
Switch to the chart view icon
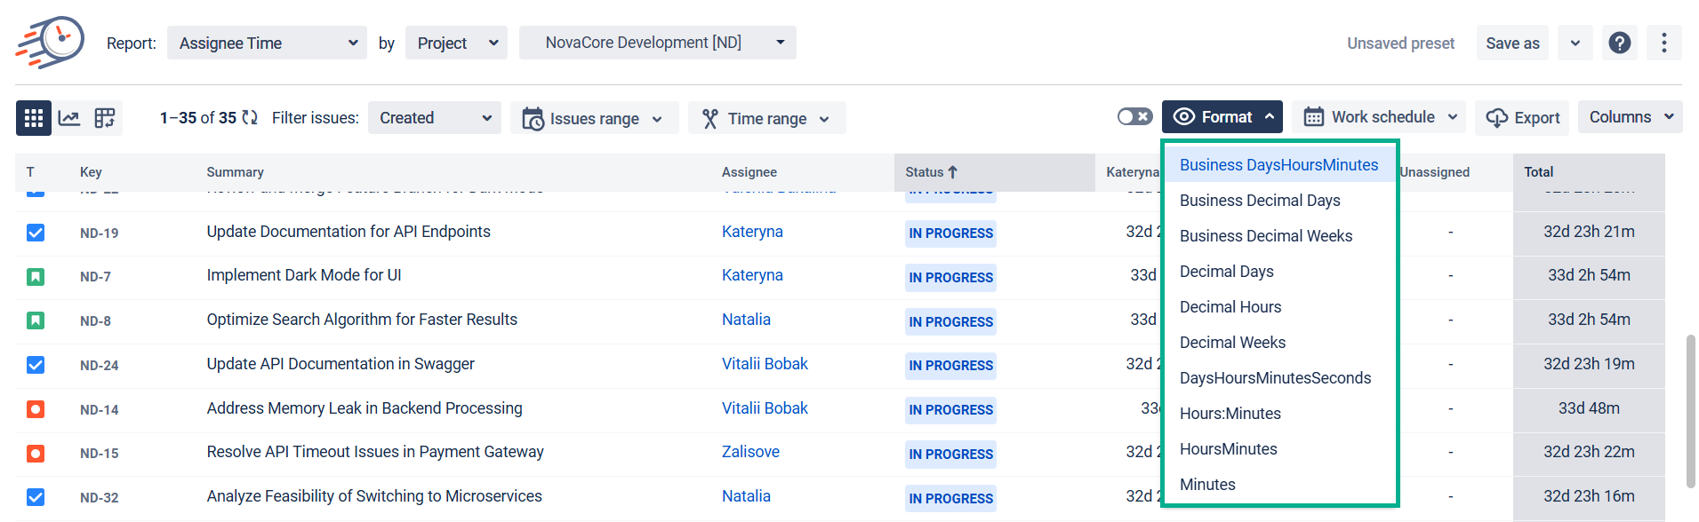click(69, 118)
